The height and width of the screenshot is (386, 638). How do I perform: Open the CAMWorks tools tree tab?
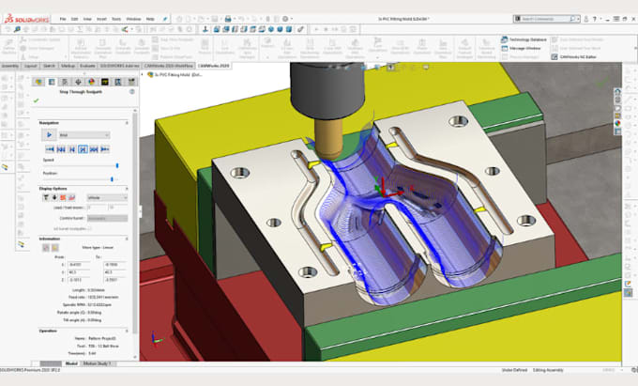click(x=131, y=82)
